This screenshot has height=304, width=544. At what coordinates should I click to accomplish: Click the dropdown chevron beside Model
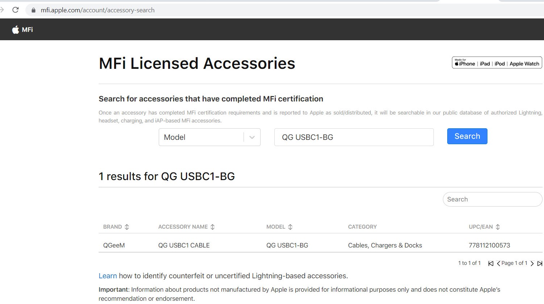[x=252, y=137]
